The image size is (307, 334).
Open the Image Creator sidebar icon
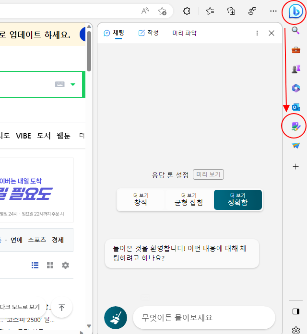pyautogui.click(x=295, y=127)
